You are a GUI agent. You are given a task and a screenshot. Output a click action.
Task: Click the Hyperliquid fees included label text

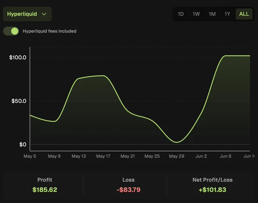click(50, 31)
